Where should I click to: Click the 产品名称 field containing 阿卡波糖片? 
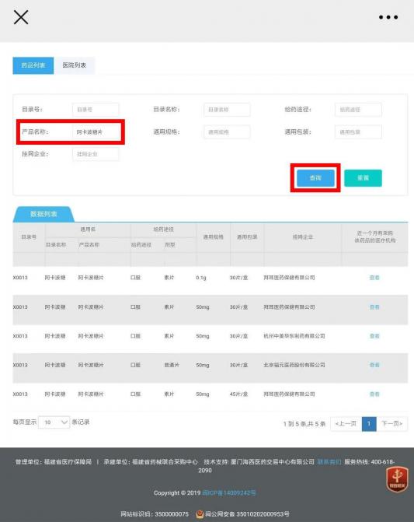[x=96, y=131]
